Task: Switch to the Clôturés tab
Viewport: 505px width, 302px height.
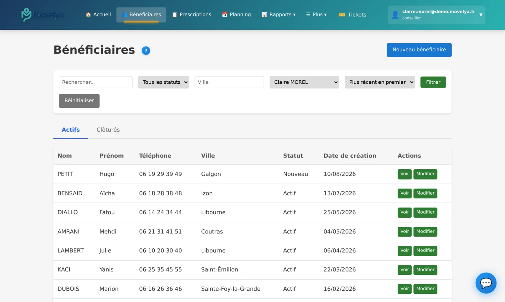Action: click(108, 130)
